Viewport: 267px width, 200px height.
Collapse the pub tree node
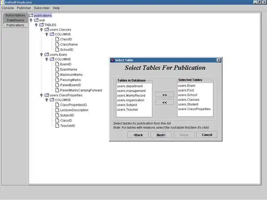(x=31, y=20)
